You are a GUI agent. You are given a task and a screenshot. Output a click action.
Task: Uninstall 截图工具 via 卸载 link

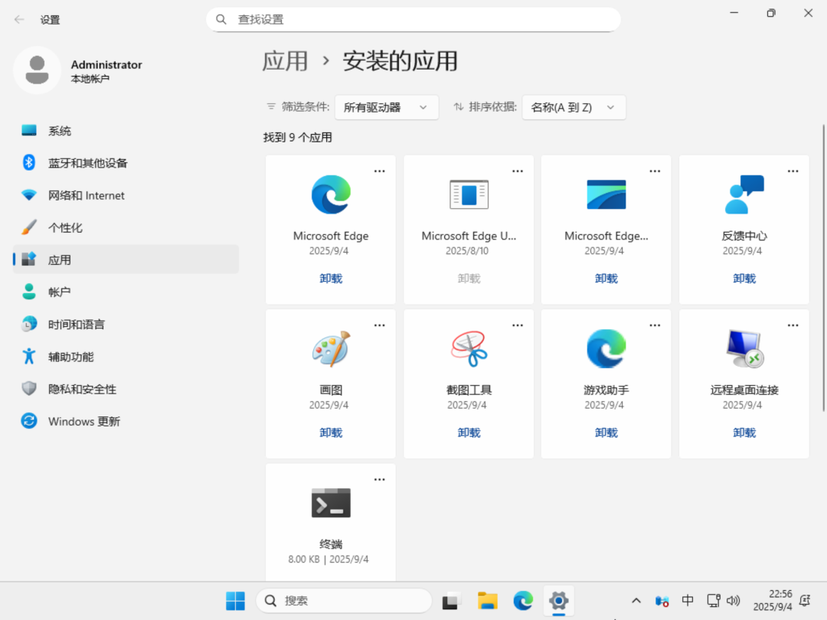(469, 432)
